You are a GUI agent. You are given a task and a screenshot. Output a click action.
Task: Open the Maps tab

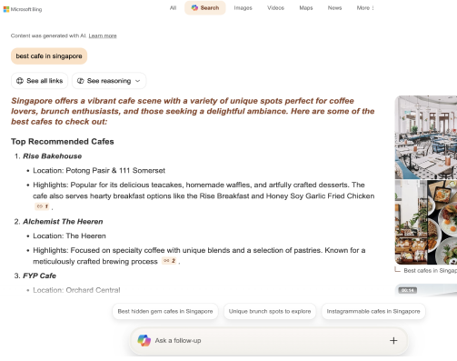(x=306, y=8)
